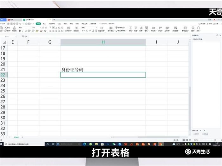This screenshot has width=222, height=166.
Task: Click the Rows and Columns icon
Action: [x=160, y=28]
